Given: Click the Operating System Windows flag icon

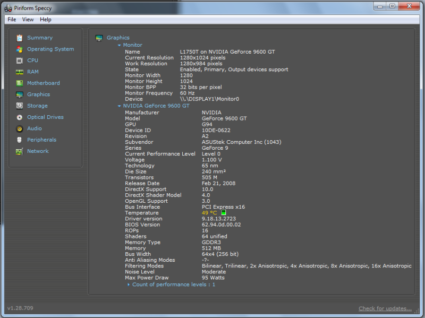Looking at the screenshot, I should coord(19,49).
